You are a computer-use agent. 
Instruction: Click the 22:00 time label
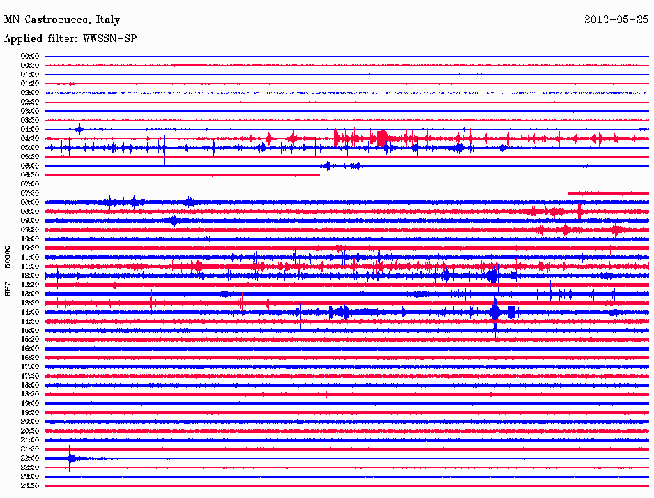click(30, 458)
